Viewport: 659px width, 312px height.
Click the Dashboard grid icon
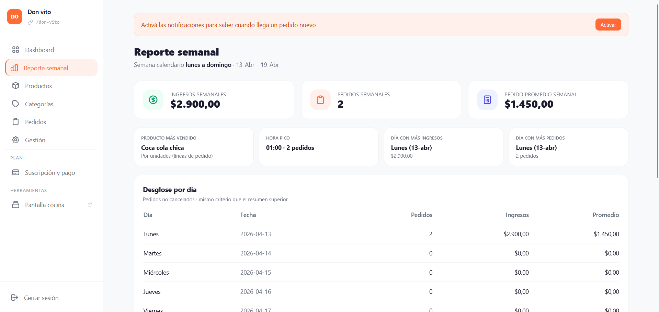(x=15, y=50)
